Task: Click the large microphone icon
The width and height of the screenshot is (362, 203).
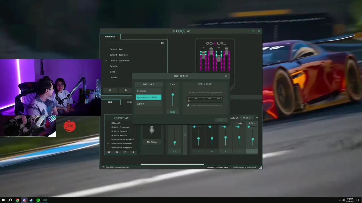Action: coord(152,130)
